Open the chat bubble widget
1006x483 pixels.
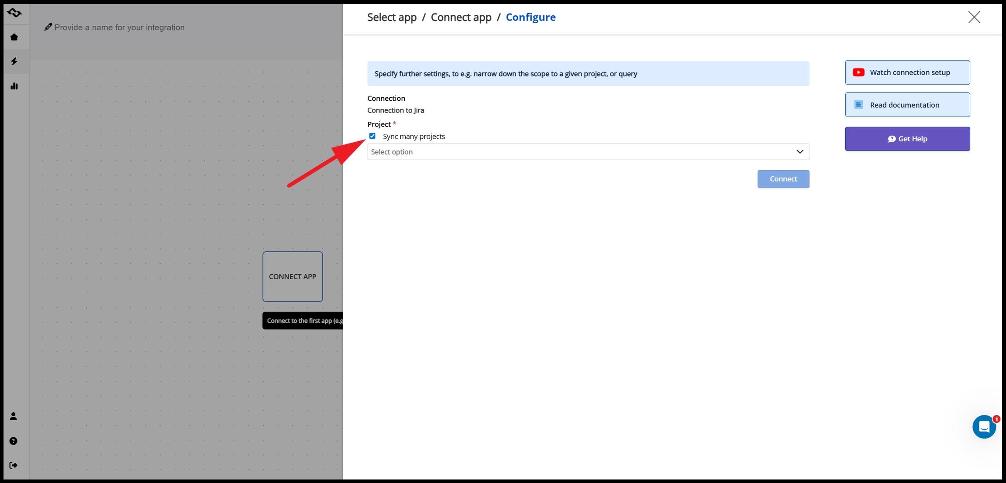[984, 427]
